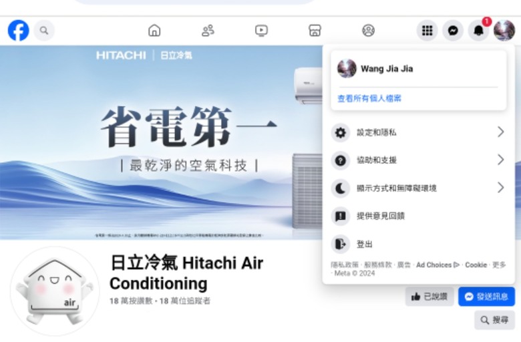Open the Groups circle icon

click(x=368, y=31)
